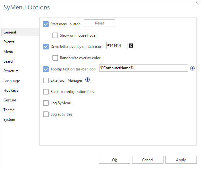This screenshot has width=204, height=169.
Task: Enable Show on mouse hover
Action: point(55,35)
